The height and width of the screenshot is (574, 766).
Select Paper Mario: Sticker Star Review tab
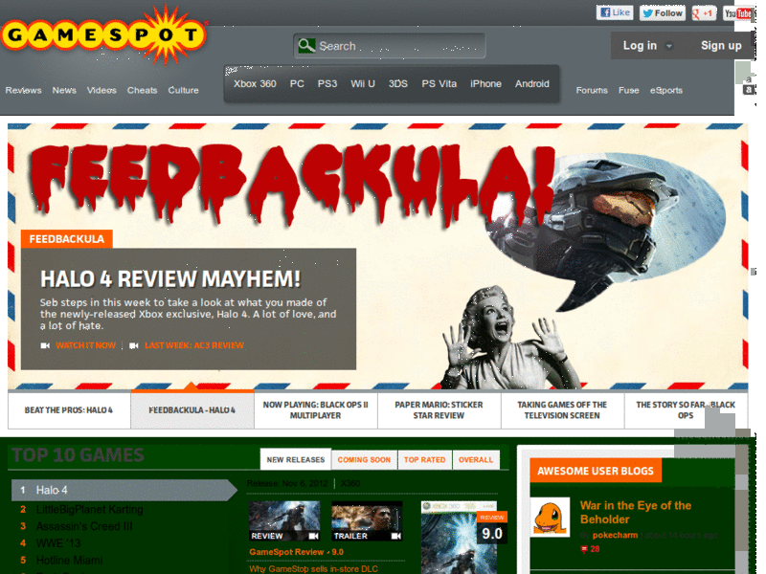click(439, 410)
